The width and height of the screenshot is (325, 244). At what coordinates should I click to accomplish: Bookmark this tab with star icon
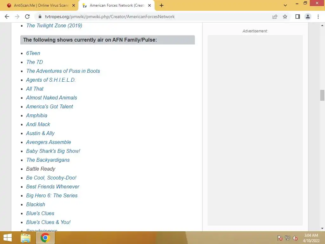[285, 17]
